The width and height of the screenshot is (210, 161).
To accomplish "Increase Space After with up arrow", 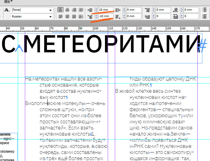I will [x=181, y=9].
